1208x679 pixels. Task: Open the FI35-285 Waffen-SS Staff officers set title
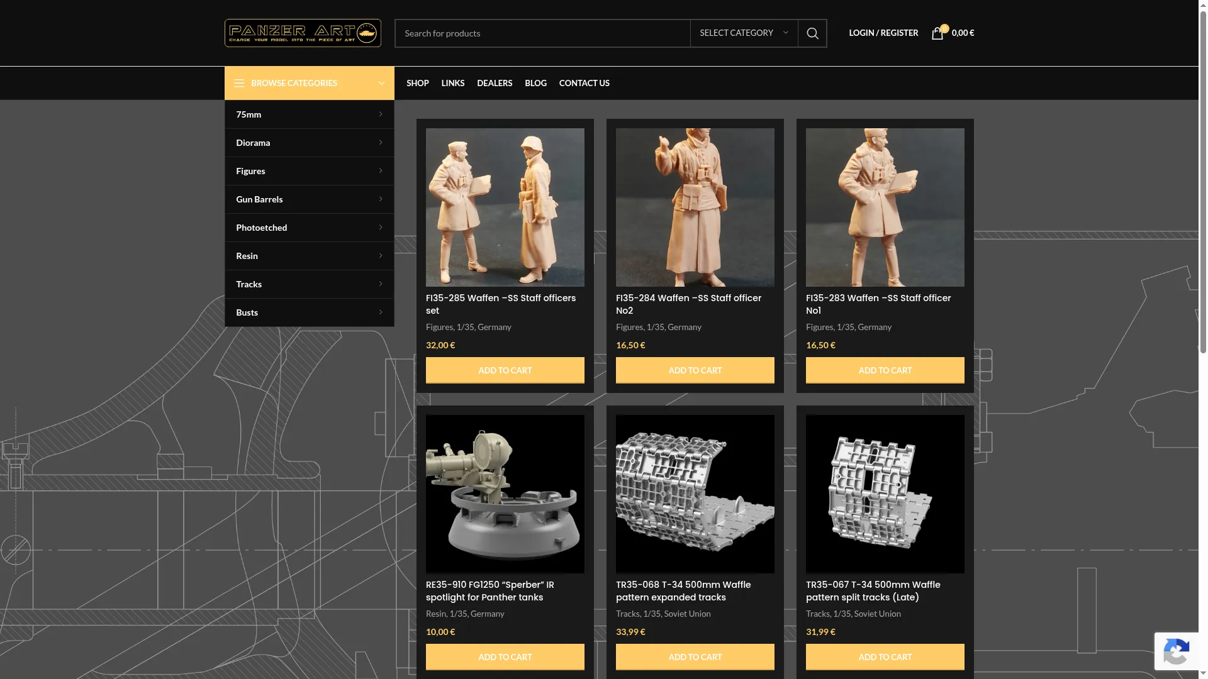pos(501,304)
